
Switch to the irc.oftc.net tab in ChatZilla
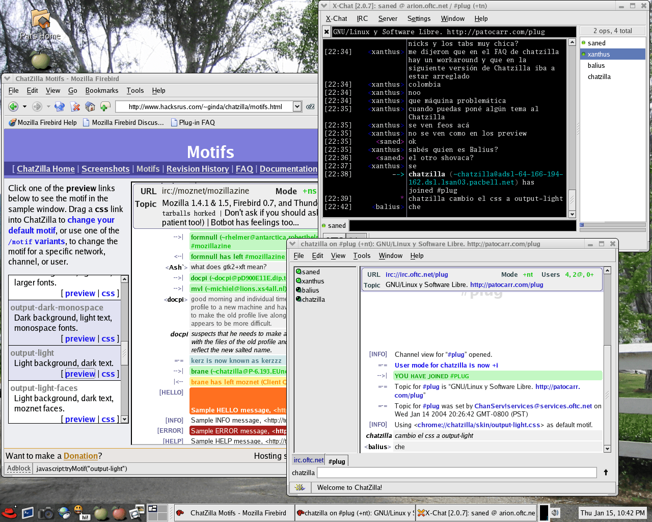tap(309, 460)
